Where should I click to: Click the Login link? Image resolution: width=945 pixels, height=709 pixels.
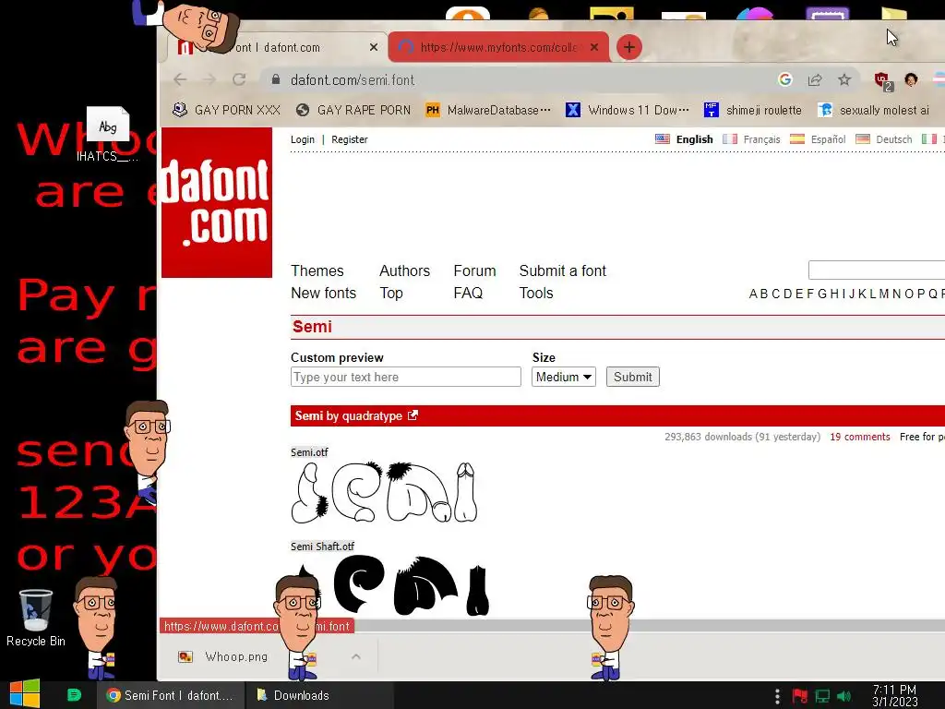303,139
